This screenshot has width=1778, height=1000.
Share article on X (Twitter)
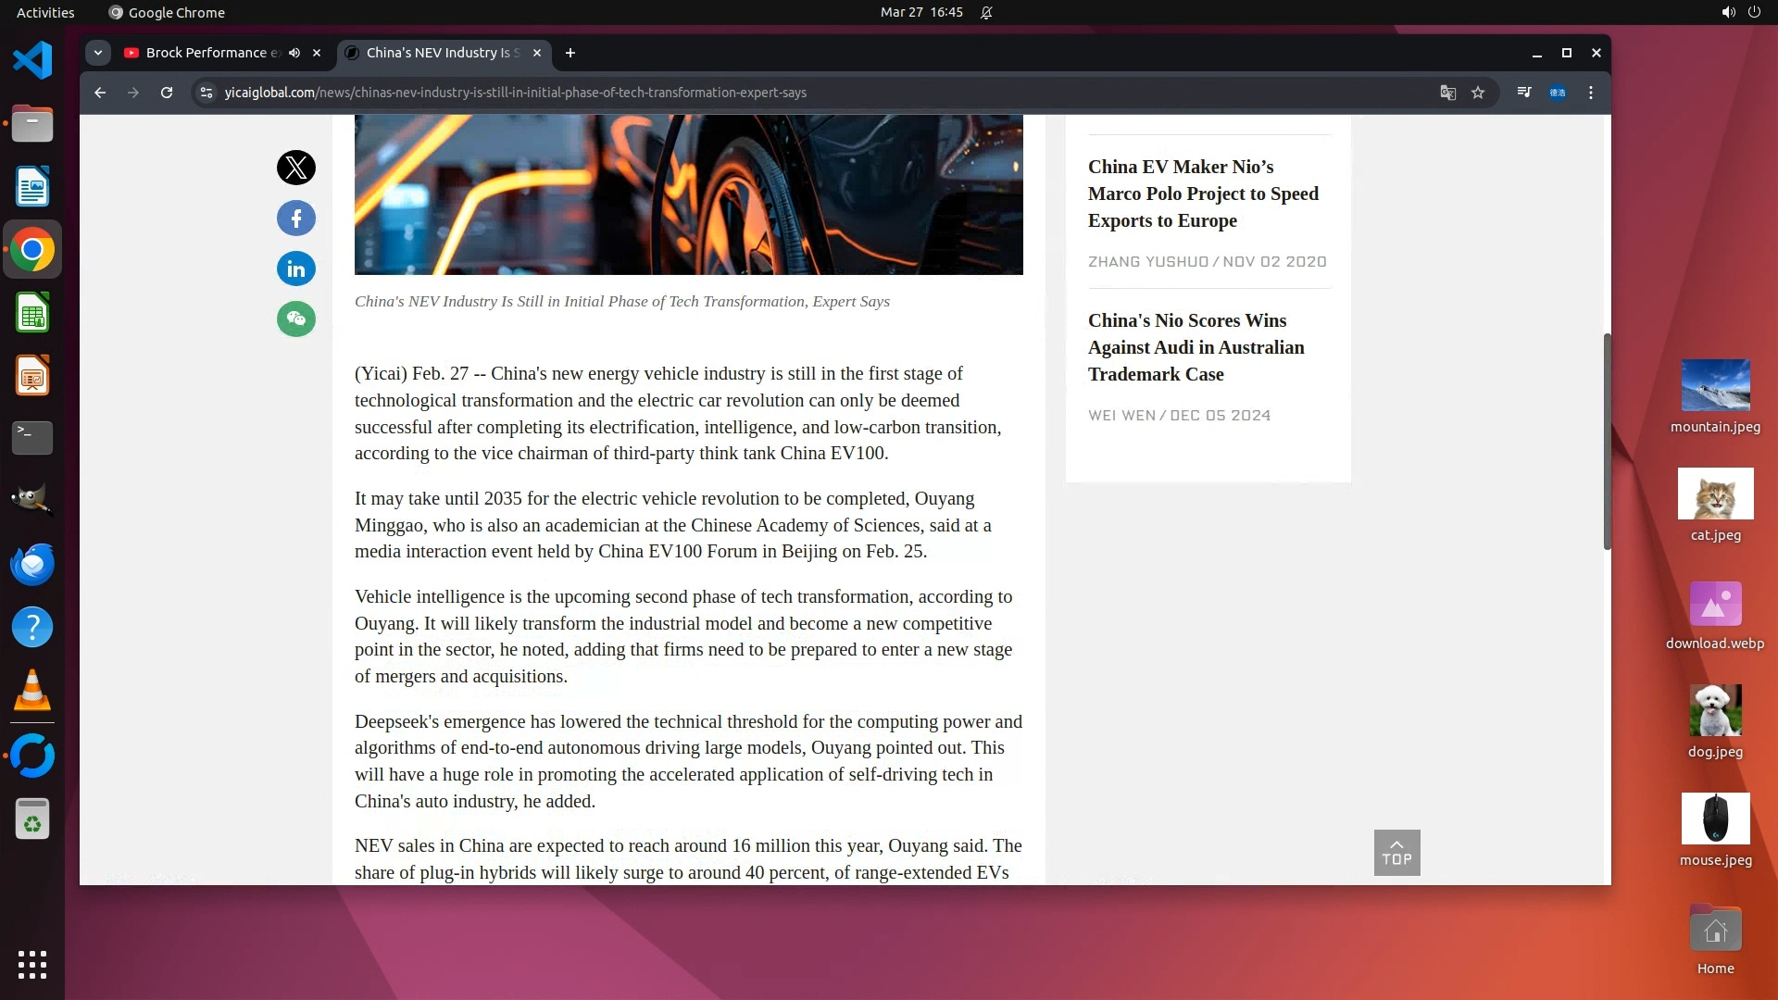point(296,168)
